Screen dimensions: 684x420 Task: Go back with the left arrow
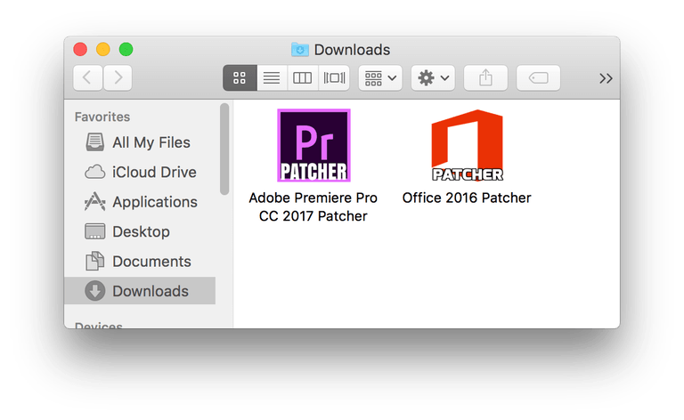click(x=87, y=77)
